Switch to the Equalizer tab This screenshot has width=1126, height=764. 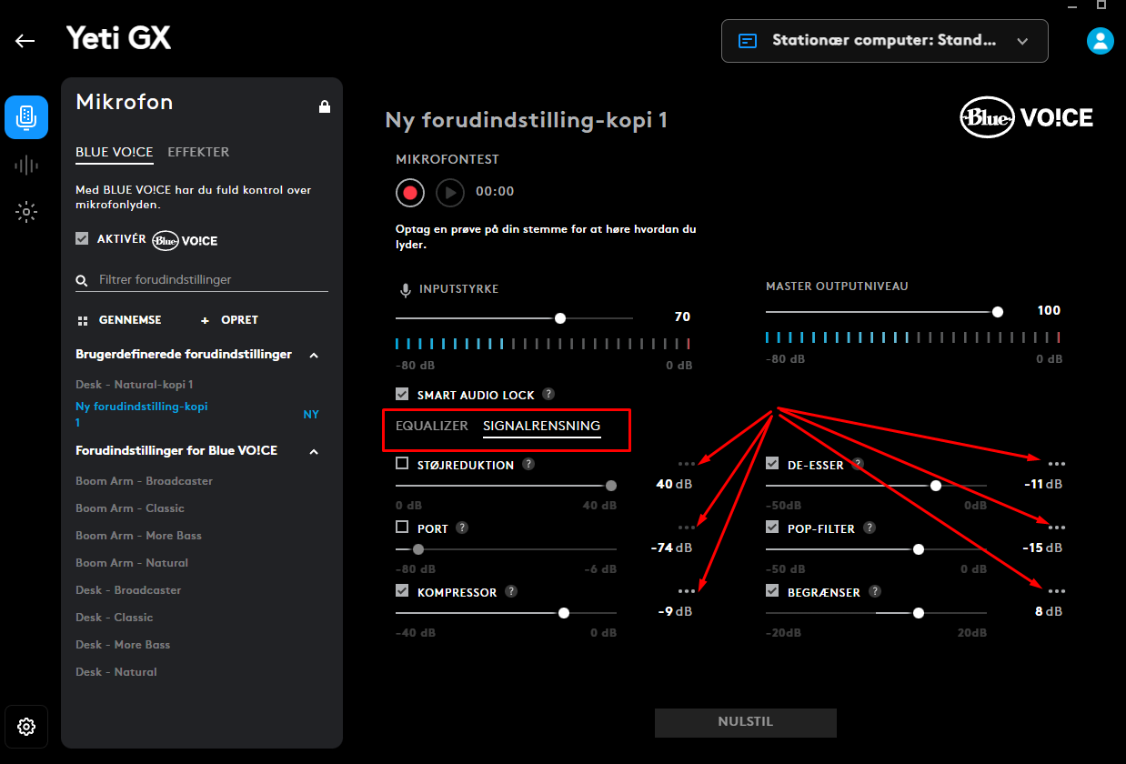432,426
